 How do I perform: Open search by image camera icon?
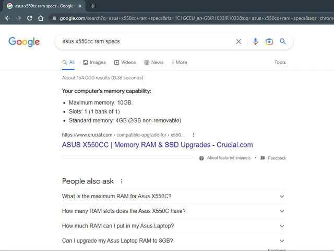pyautogui.click(x=269, y=41)
